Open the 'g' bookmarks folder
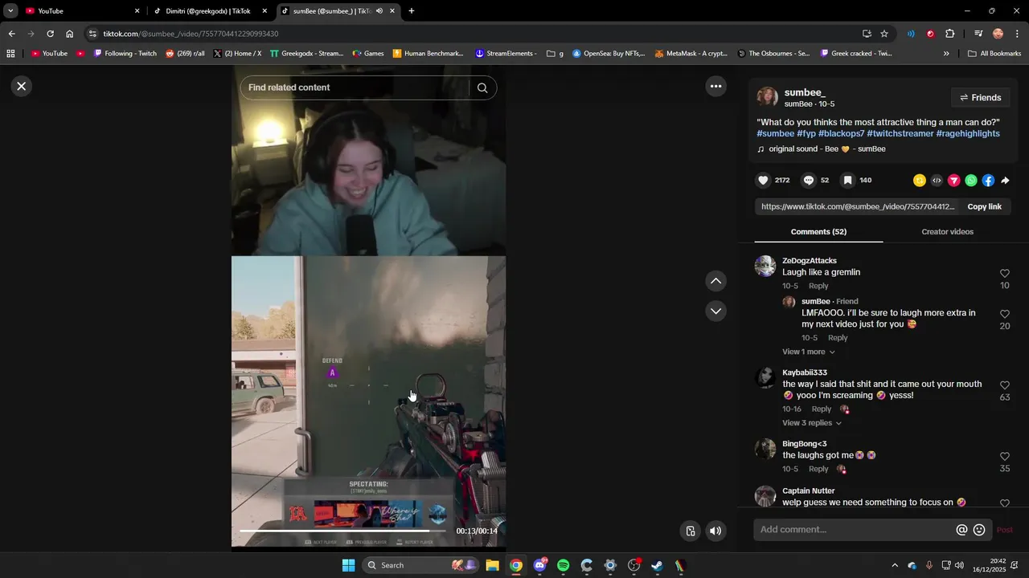This screenshot has width=1029, height=578. point(555,54)
